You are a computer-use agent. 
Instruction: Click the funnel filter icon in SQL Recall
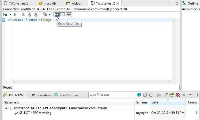pyautogui.click(x=165, y=95)
